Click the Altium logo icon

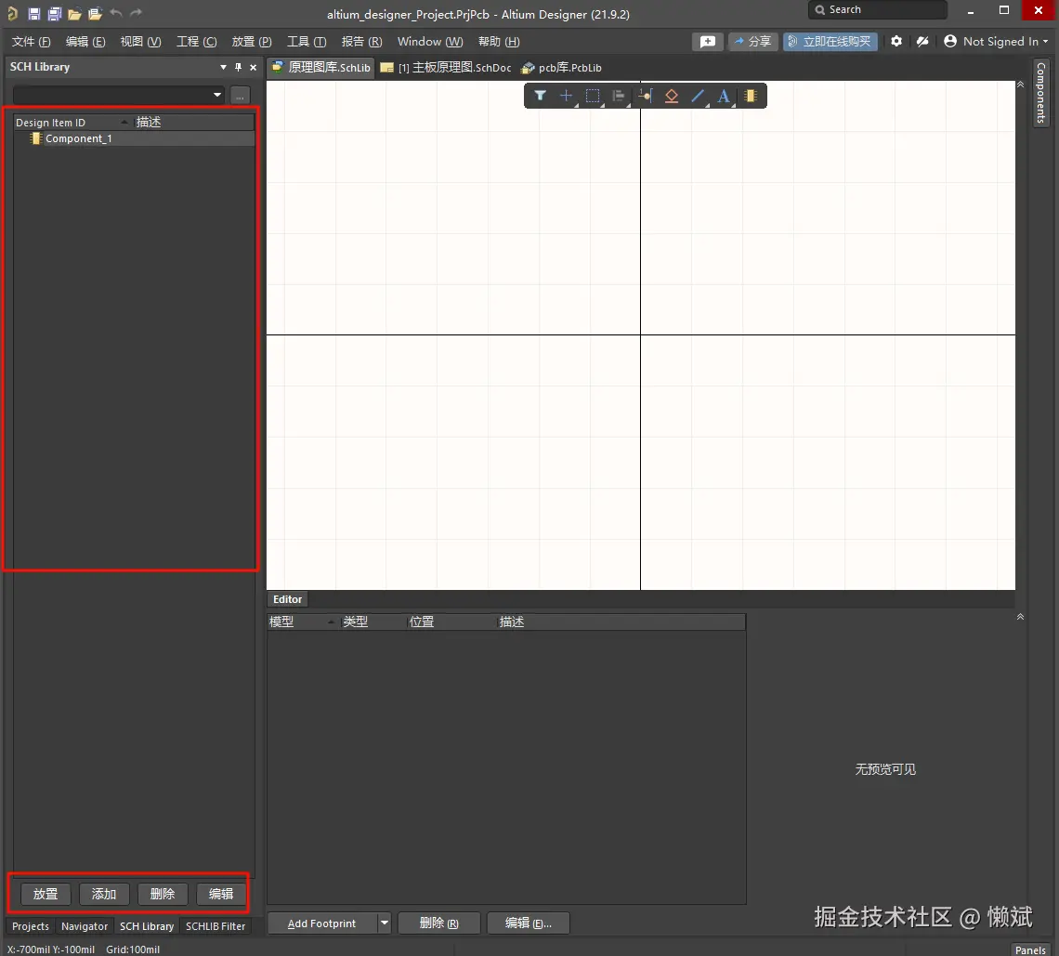point(12,14)
